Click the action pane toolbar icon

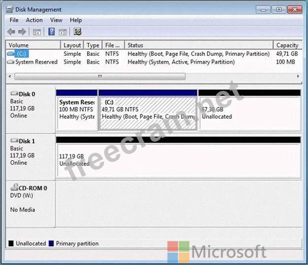[x=63, y=32]
